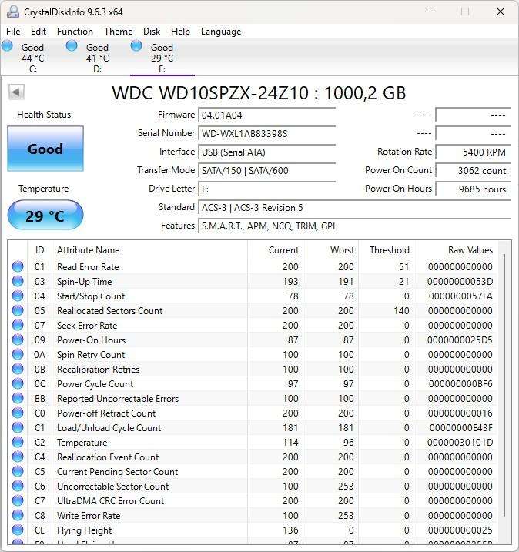Click the Standard field ACS-3 Revision 5
The height and width of the screenshot is (552, 519).
[355, 208]
